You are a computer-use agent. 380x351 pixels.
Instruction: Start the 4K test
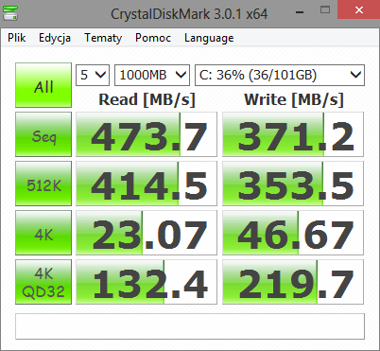coord(43,233)
